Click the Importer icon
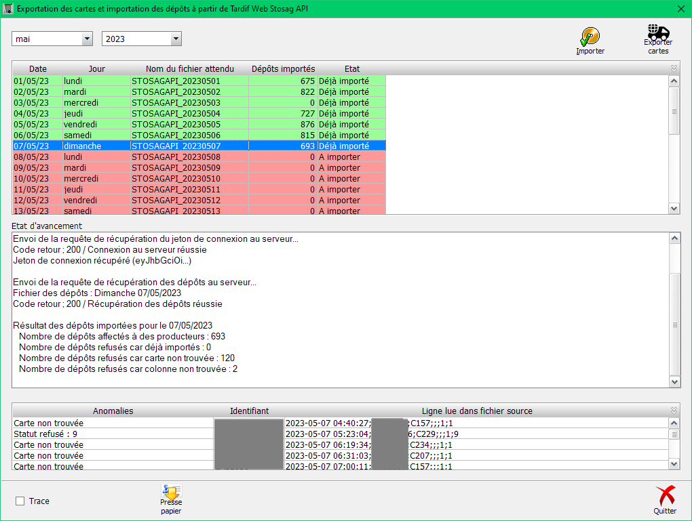Image resolution: width=692 pixels, height=521 pixels. (x=590, y=37)
